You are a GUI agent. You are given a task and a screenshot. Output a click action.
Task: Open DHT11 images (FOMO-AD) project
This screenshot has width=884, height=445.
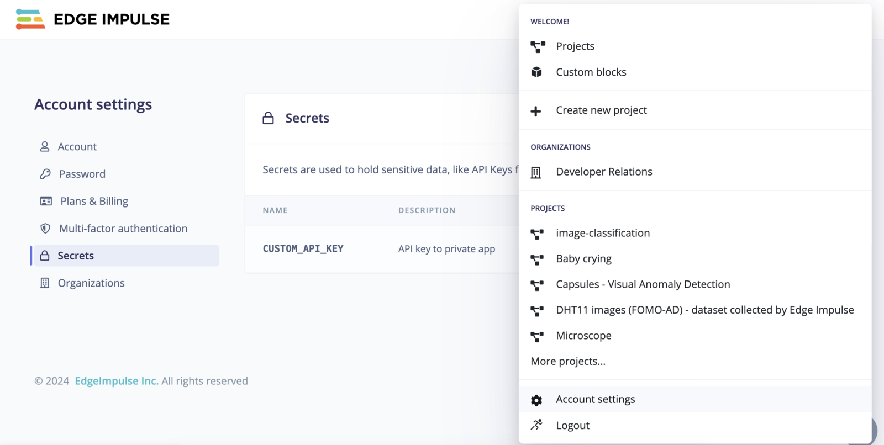pyautogui.click(x=704, y=310)
